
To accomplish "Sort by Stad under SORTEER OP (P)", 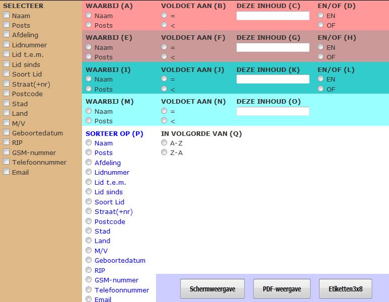I will click(89, 231).
